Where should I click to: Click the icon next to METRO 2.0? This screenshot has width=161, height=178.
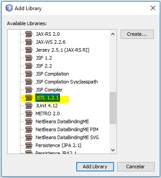pyautogui.click(x=29, y=114)
